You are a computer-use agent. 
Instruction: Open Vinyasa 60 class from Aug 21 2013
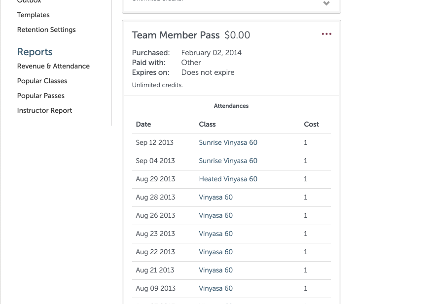coord(215,270)
